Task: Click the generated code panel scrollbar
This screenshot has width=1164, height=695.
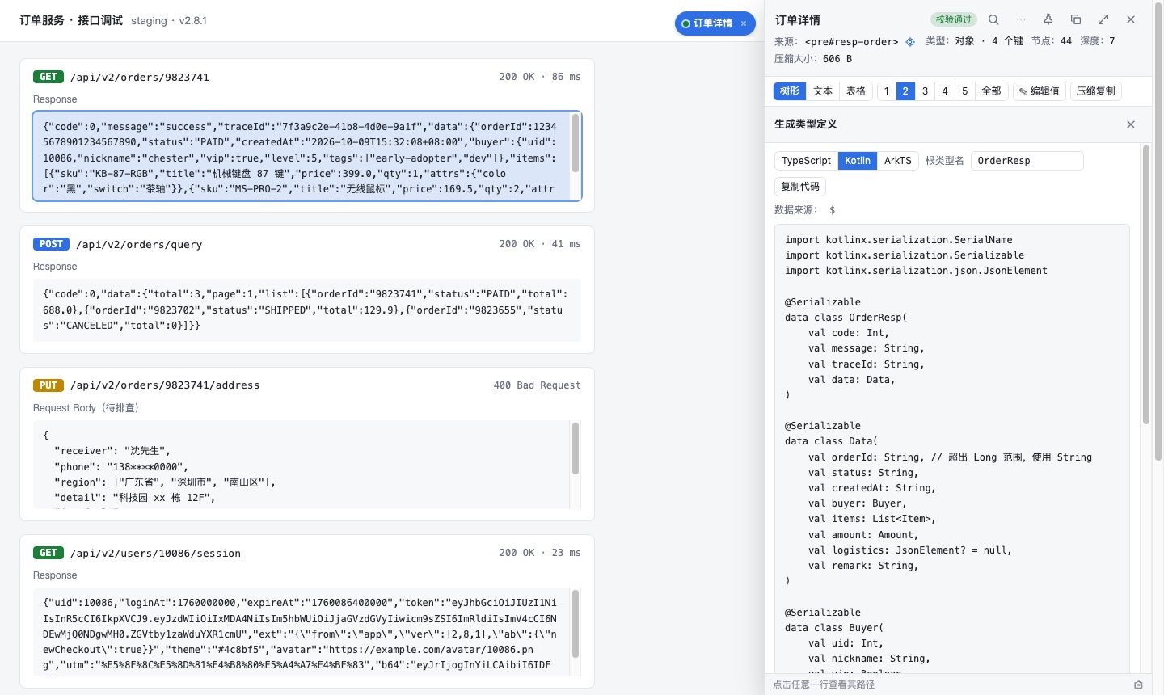Action: [x=1146, y=284]
